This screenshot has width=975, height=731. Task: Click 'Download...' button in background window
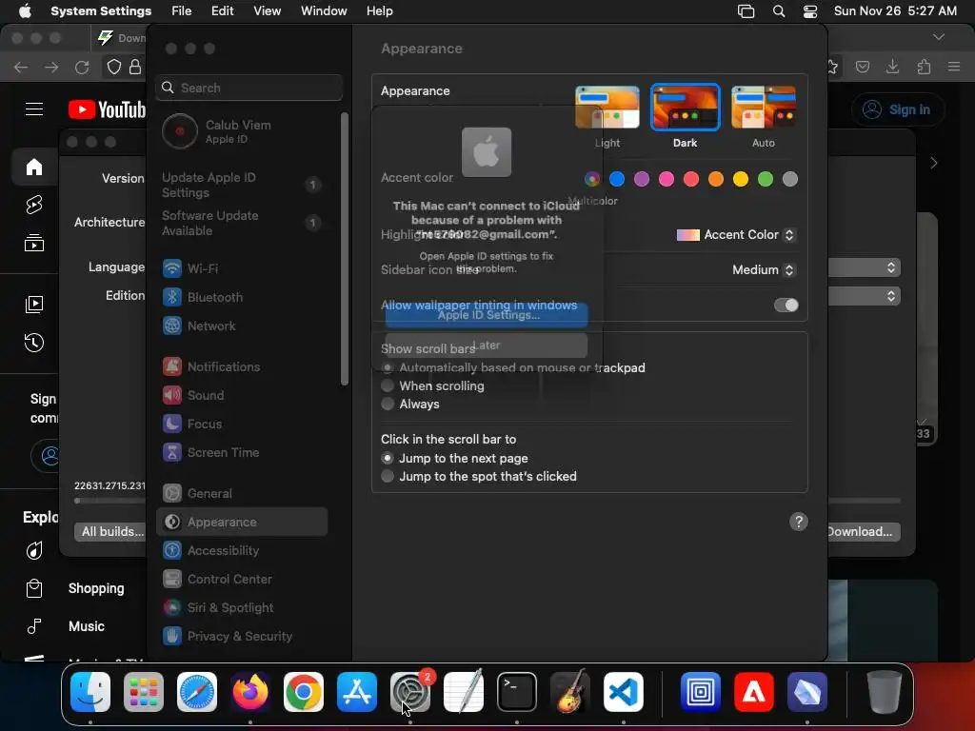(863, 531)
